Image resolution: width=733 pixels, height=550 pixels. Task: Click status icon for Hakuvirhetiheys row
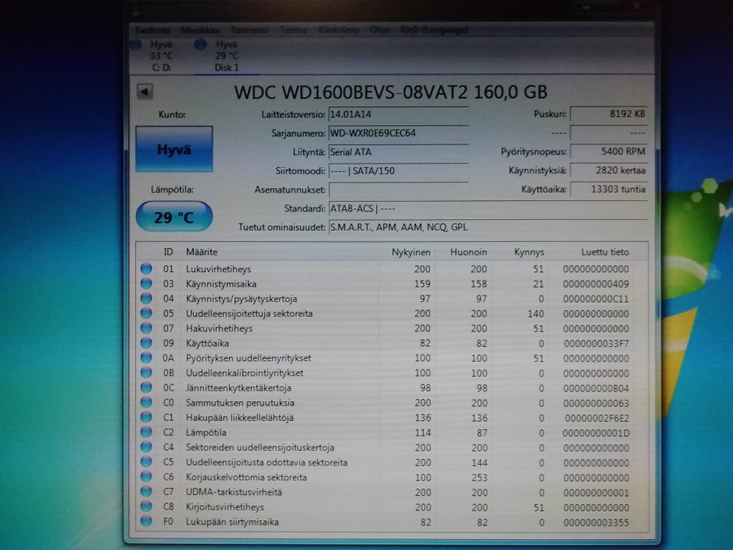click(147, 328)
